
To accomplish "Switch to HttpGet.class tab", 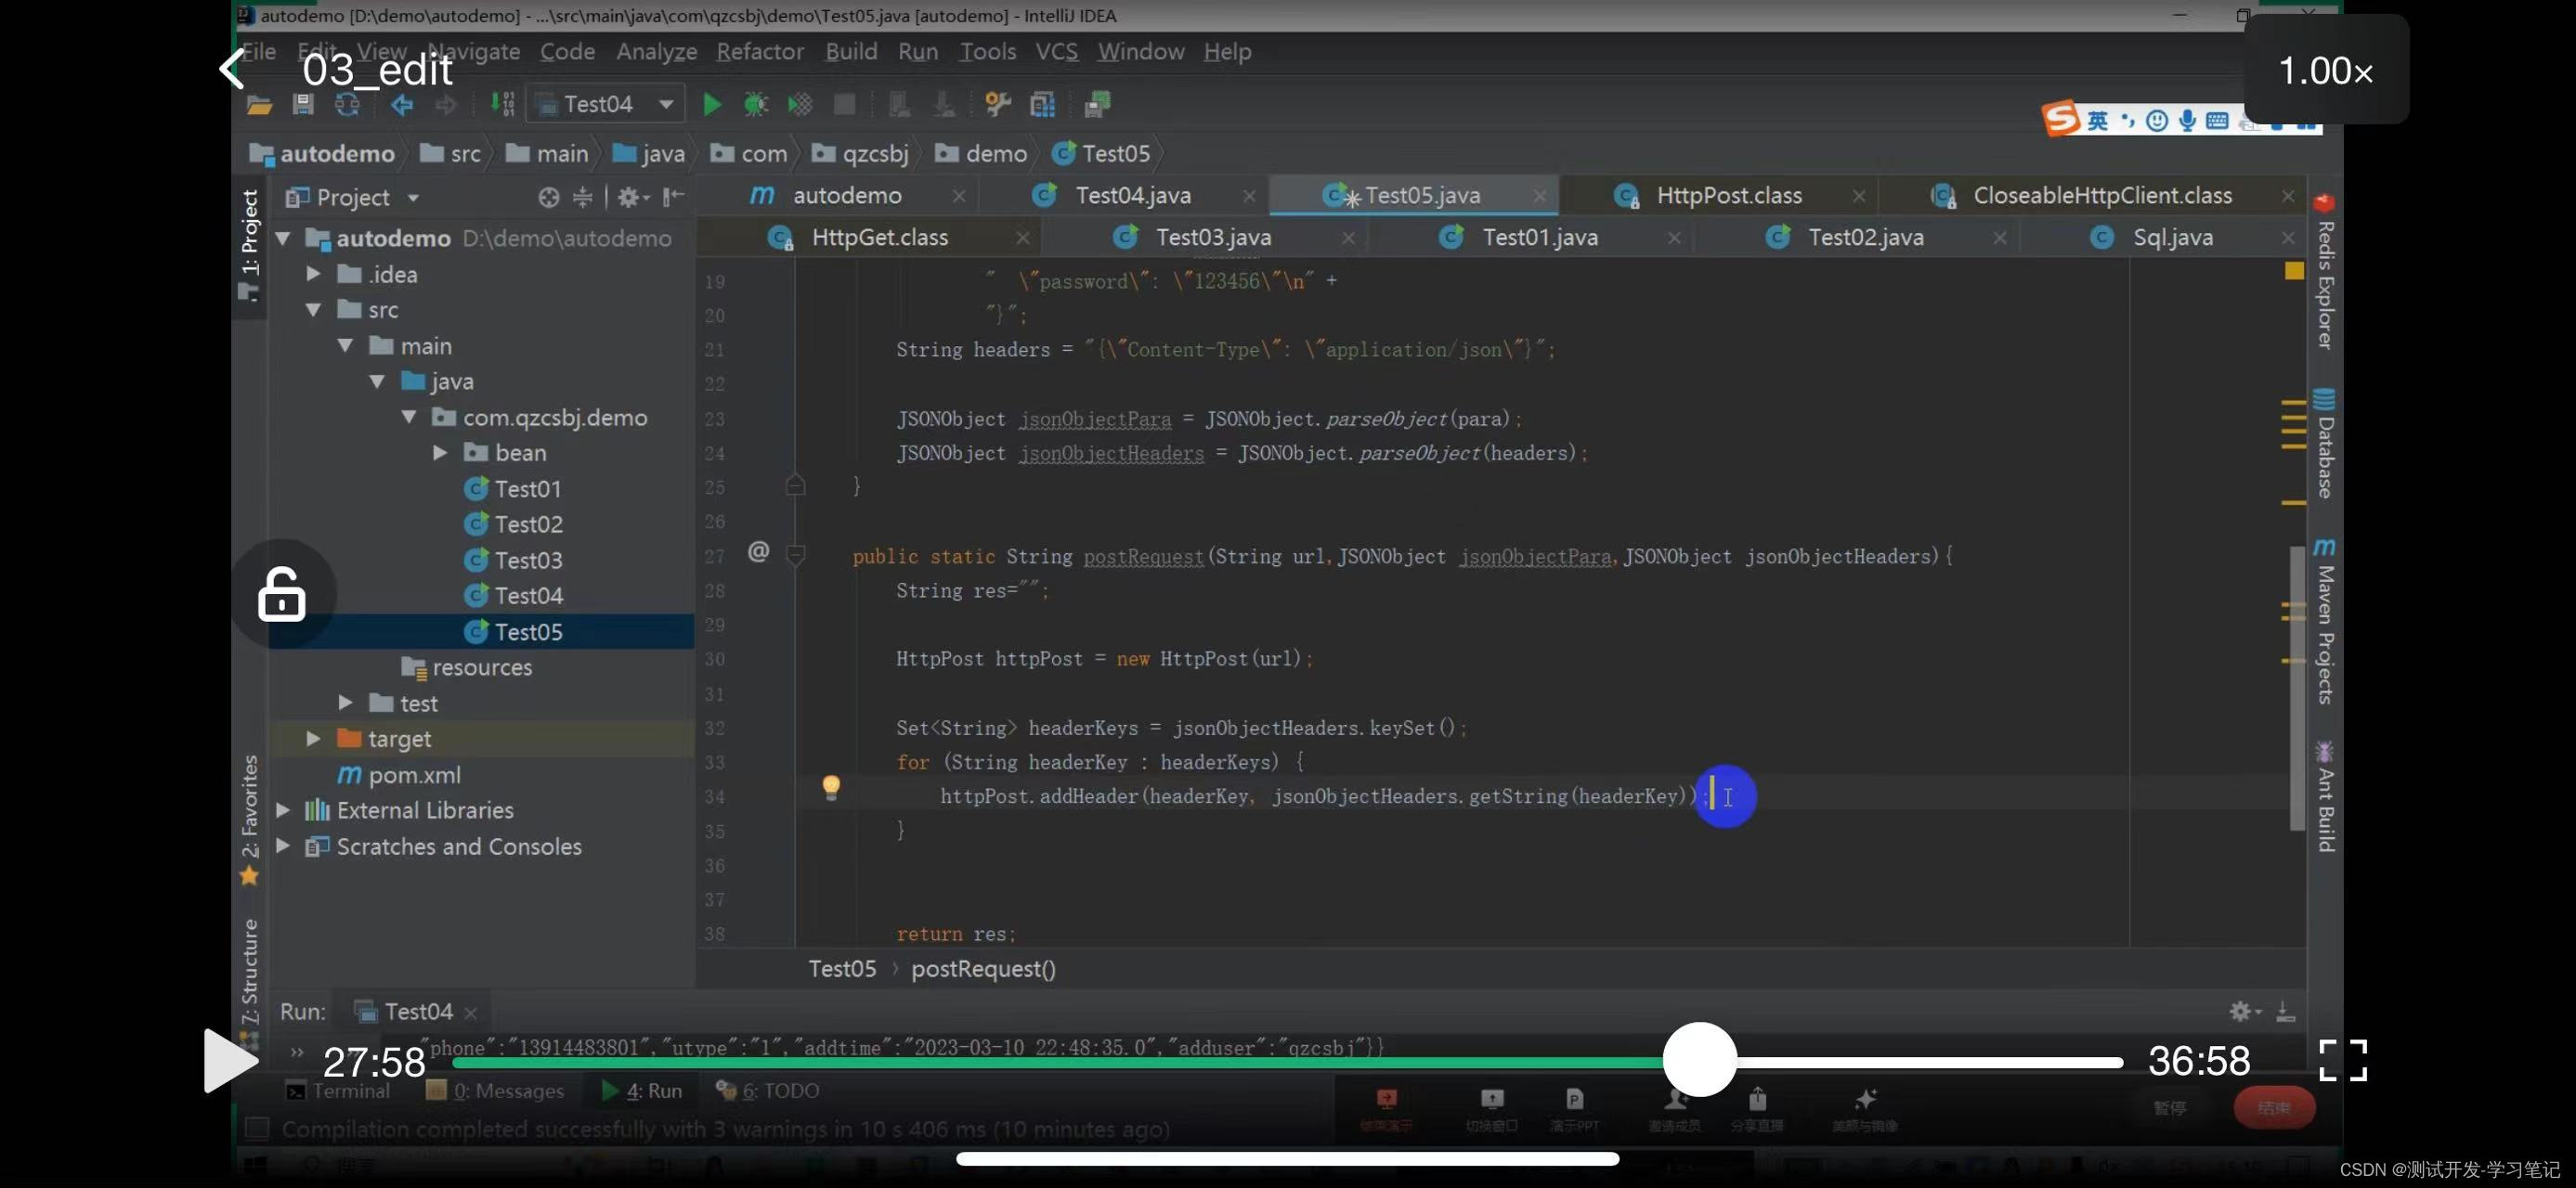I will 878,238.
